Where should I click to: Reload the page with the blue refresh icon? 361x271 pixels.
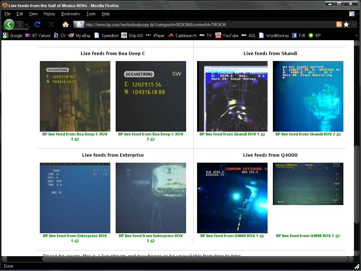coord(37,24)
